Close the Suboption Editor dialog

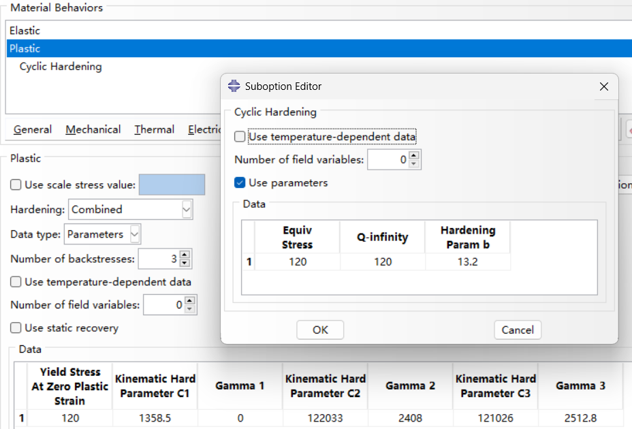[x=604, y=86]
